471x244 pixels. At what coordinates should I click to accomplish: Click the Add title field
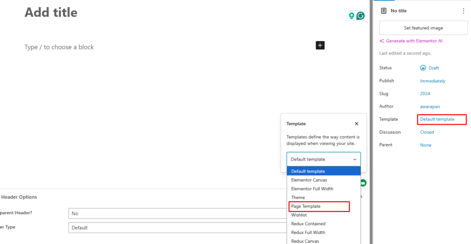click(x=51, y=12)
